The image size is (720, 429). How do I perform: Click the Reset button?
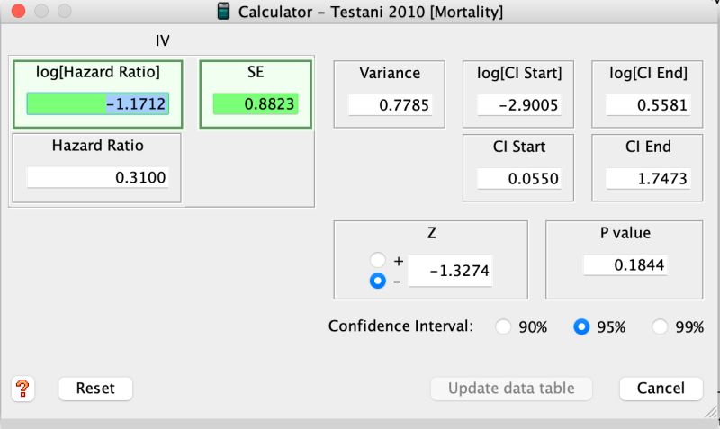(x=95, y=389)
